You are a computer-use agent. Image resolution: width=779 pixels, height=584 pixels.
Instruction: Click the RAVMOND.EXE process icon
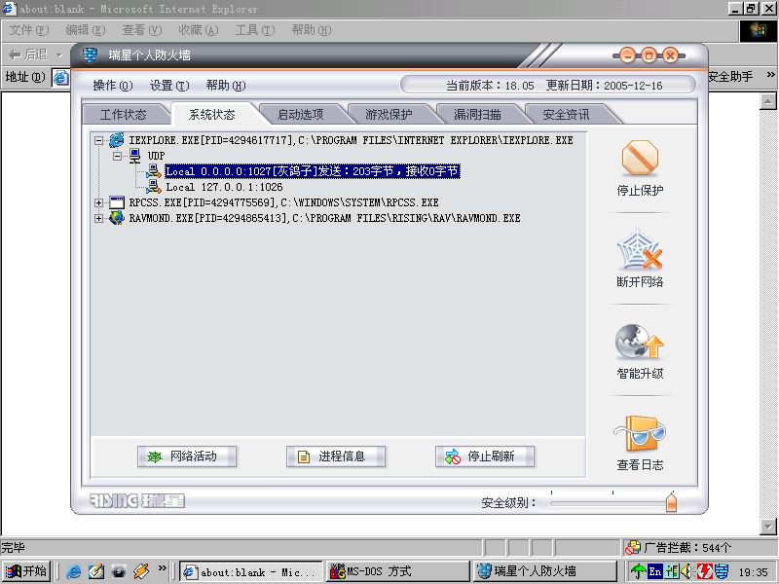[x=117, y=217]
